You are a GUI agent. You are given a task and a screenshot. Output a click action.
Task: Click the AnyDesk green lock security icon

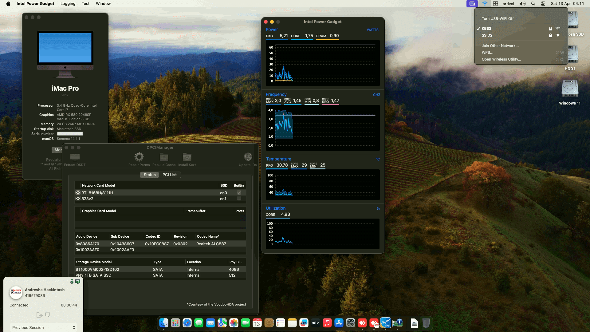pyautogui.click(x=72, y=282)
